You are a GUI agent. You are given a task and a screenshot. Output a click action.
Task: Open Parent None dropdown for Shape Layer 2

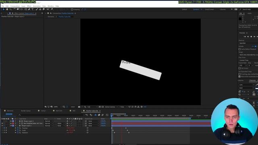94,126
